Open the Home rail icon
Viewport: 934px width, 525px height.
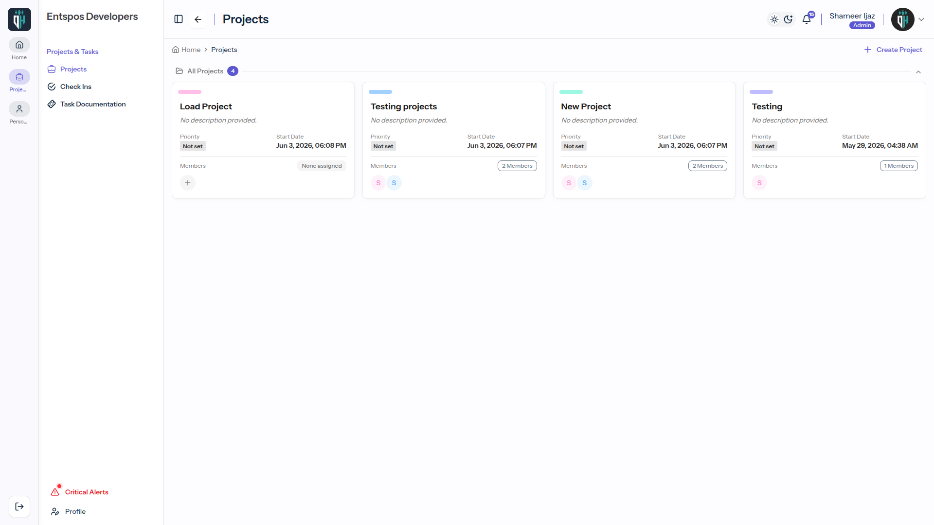point(19,45)
